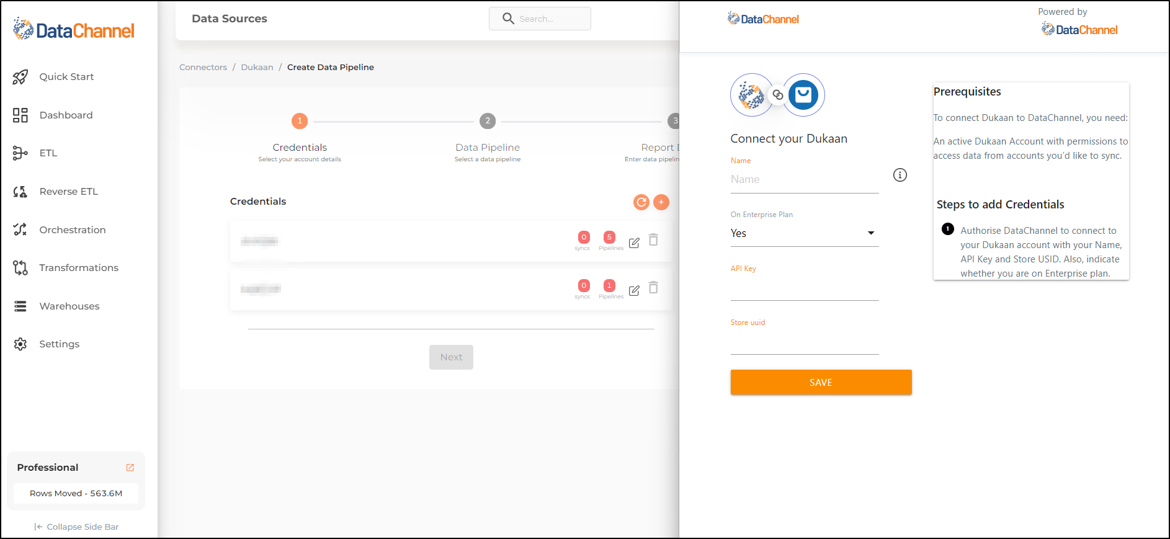
Task: Click the Orchestration icon
Action: (x=20, y=230)
